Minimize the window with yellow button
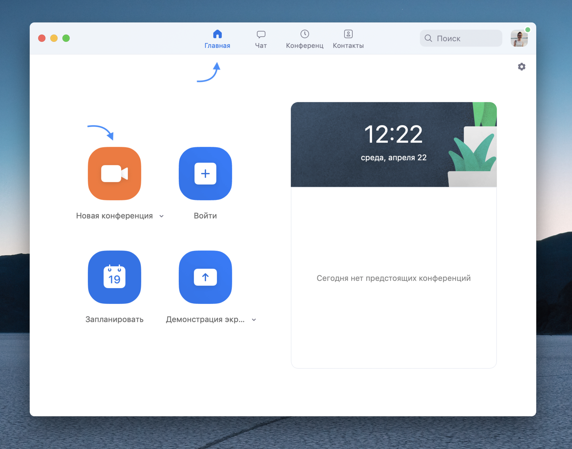The height and width of the screenshot is (449, 572). tap(54, 38)
